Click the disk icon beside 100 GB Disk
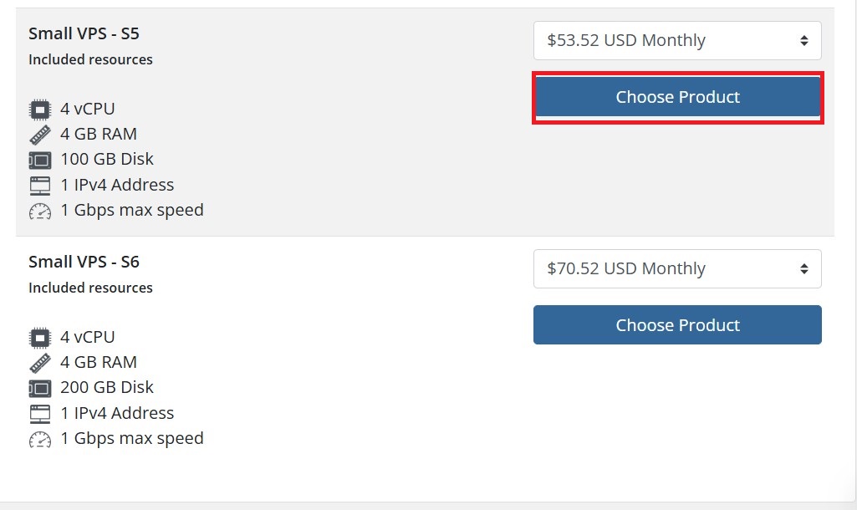The width and height of the screenshot is (857, 510). [x=40, y=161]
